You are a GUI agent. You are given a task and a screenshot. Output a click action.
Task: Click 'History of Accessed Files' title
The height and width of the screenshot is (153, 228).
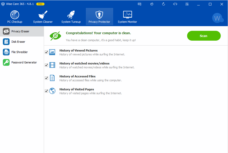coord(77,76)
